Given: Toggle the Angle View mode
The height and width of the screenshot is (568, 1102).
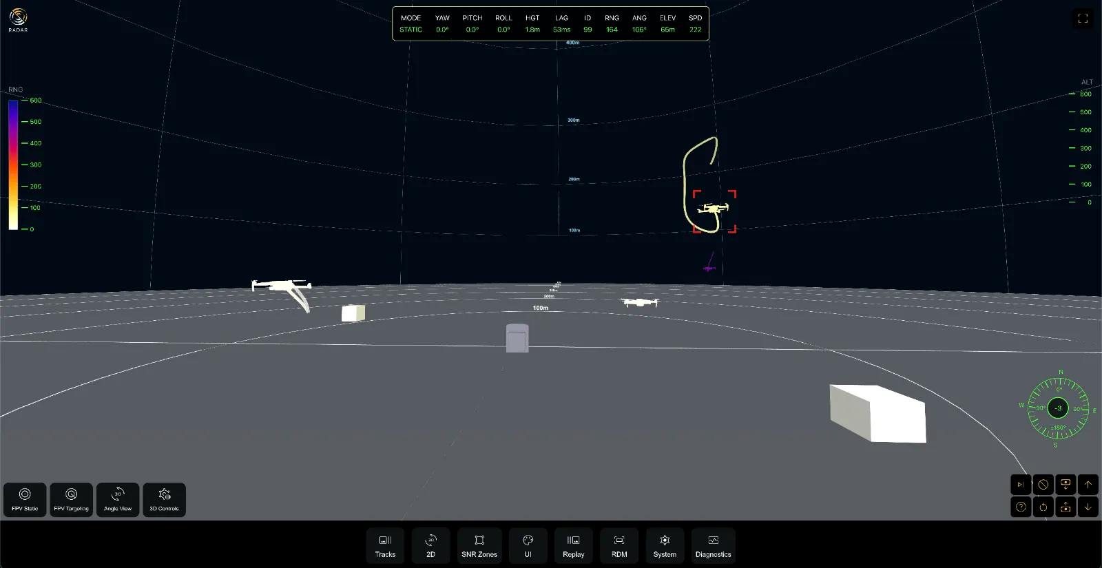Looking at the screenshot, I should click(118, 499).
